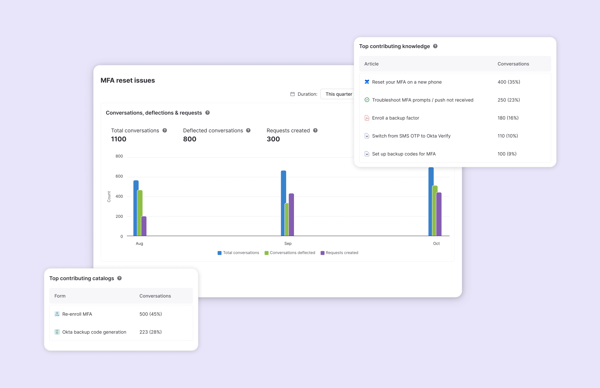Toggle Requests created legend item
This screenshot has height=388, width=600.
[339, 253]
